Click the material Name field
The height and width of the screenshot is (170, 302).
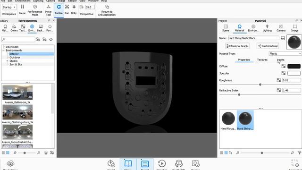253,38
